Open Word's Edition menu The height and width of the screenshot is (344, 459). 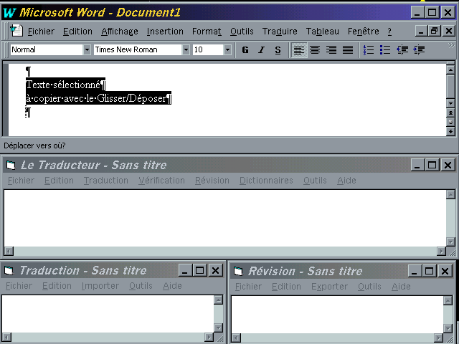(77, 31)
